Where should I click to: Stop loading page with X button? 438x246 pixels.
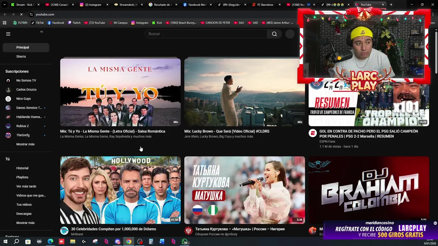(21, 14)
